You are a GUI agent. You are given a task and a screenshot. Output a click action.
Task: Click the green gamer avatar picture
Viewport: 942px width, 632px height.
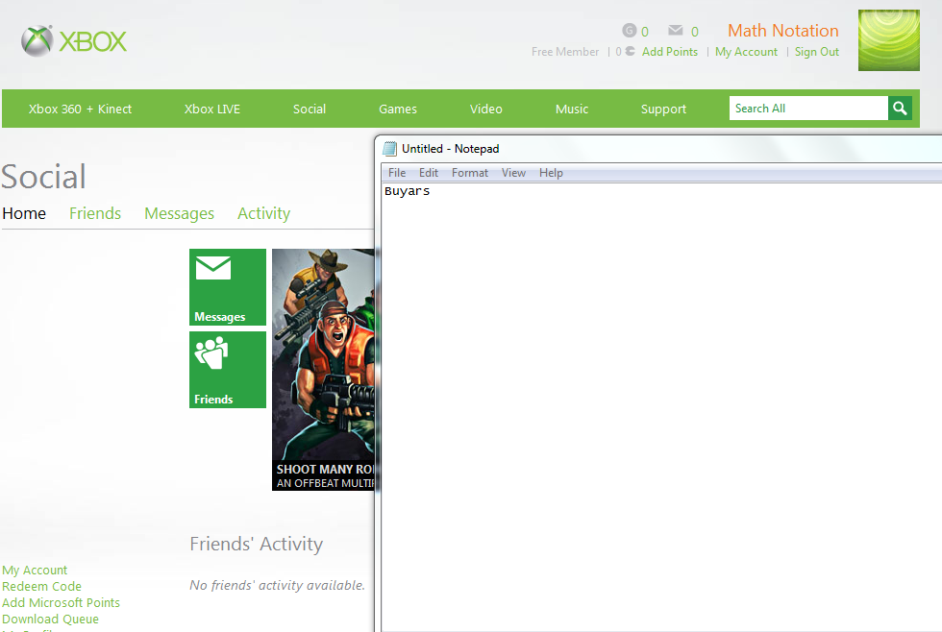(x=888, y=40)
